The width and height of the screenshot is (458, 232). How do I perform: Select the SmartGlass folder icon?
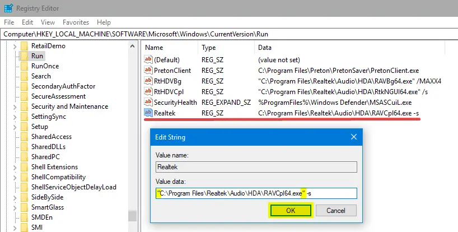pos(24,207)
